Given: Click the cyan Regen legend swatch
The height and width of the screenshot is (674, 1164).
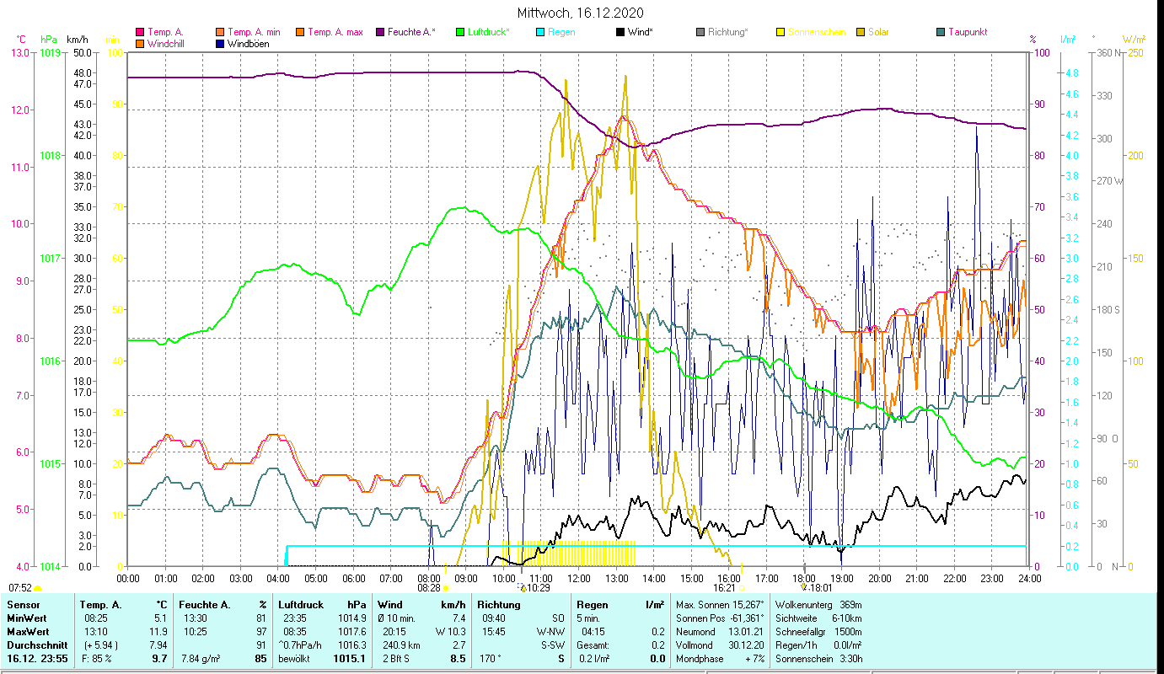Looking at the screenshot, I should [x=540, y=33].
